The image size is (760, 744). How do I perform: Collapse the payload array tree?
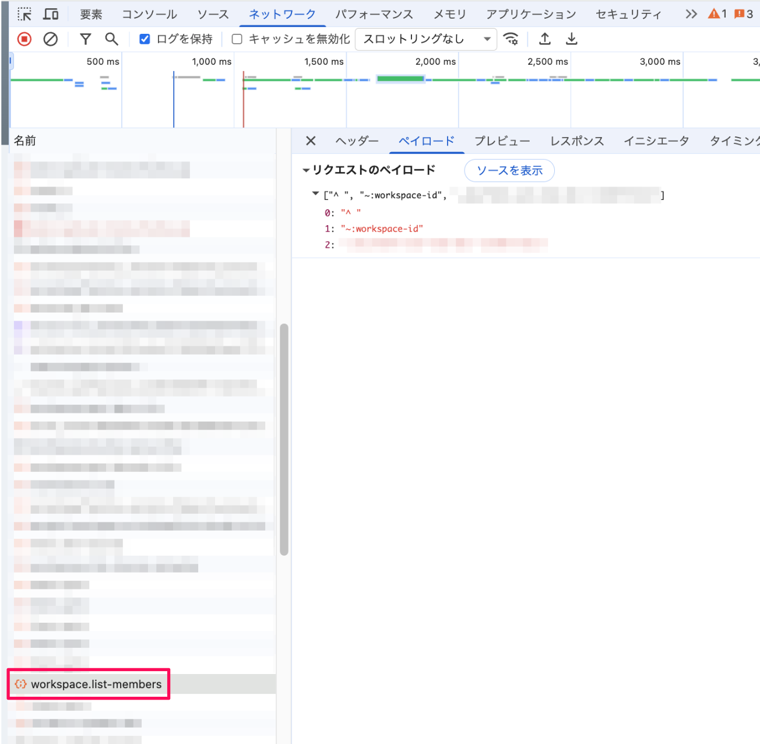click(315, 194)
